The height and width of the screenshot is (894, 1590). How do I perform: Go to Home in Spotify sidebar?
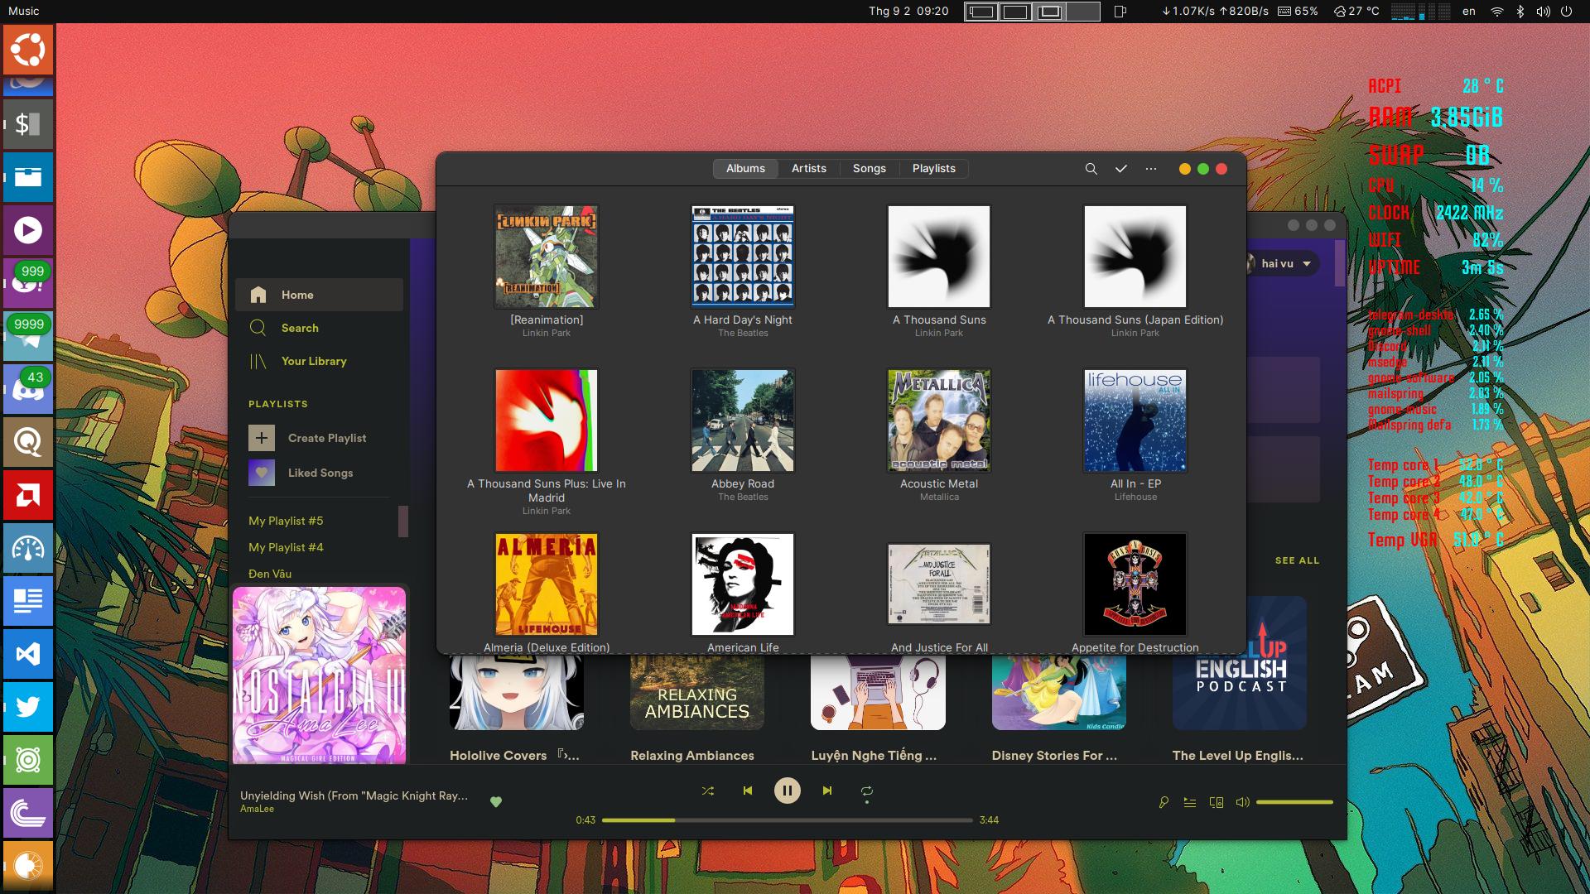[x=319, y=295]
